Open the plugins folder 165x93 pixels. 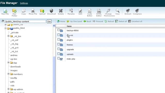(x=70, y=40)
